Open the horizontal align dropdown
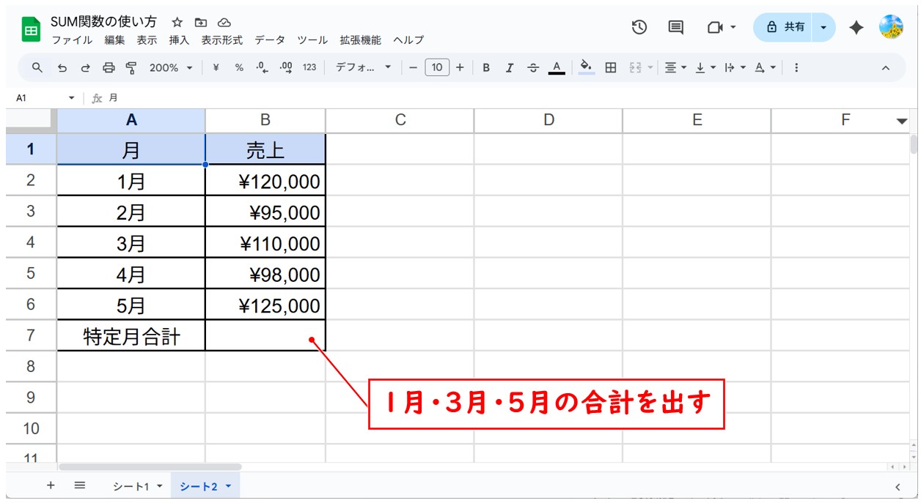This screenshot has width=921, height=503. pos(675,67)
